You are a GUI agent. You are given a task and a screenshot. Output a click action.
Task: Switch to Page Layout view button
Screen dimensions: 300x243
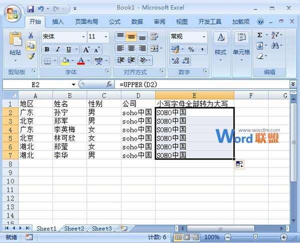point(186,238)
